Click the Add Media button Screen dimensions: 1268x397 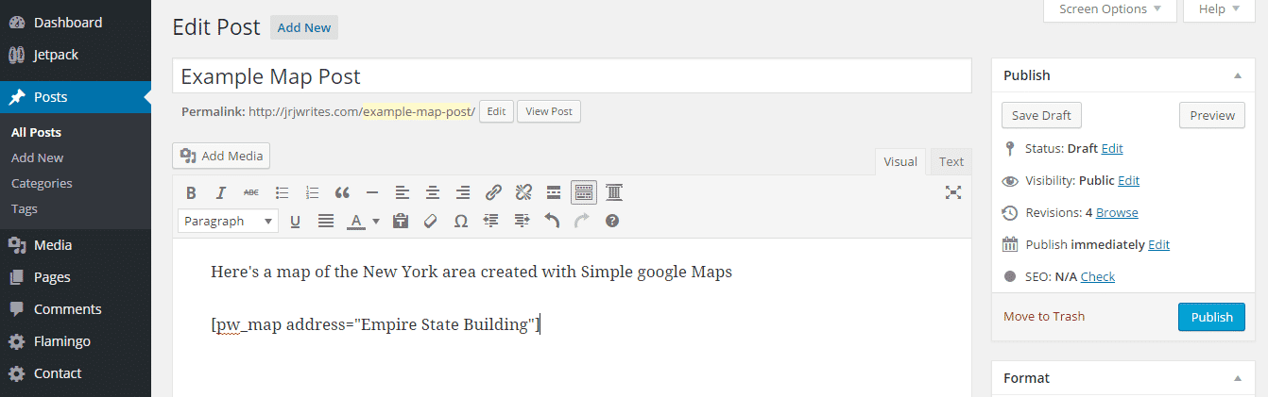[221, 156]
